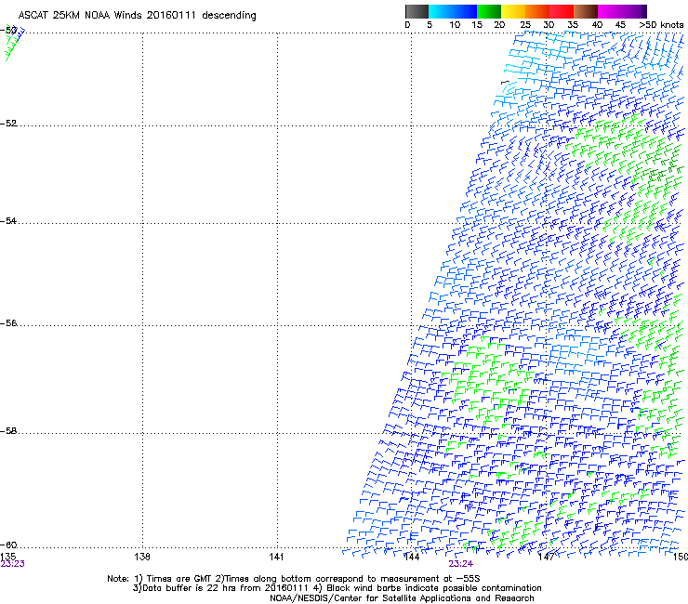Click the '-60' latitude axis label
The image size is (688, 604).
coord(8,545)
